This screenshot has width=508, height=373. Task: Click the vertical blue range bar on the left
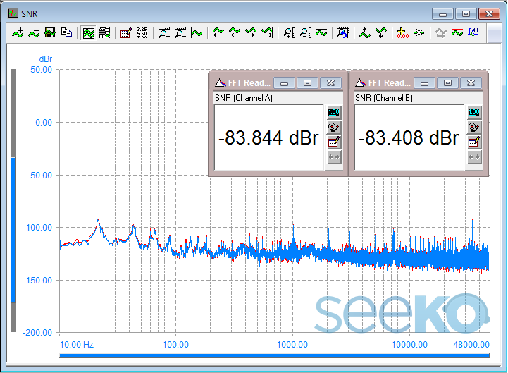coord(13,230)
